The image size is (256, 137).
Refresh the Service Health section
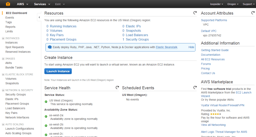coord(117,88)
